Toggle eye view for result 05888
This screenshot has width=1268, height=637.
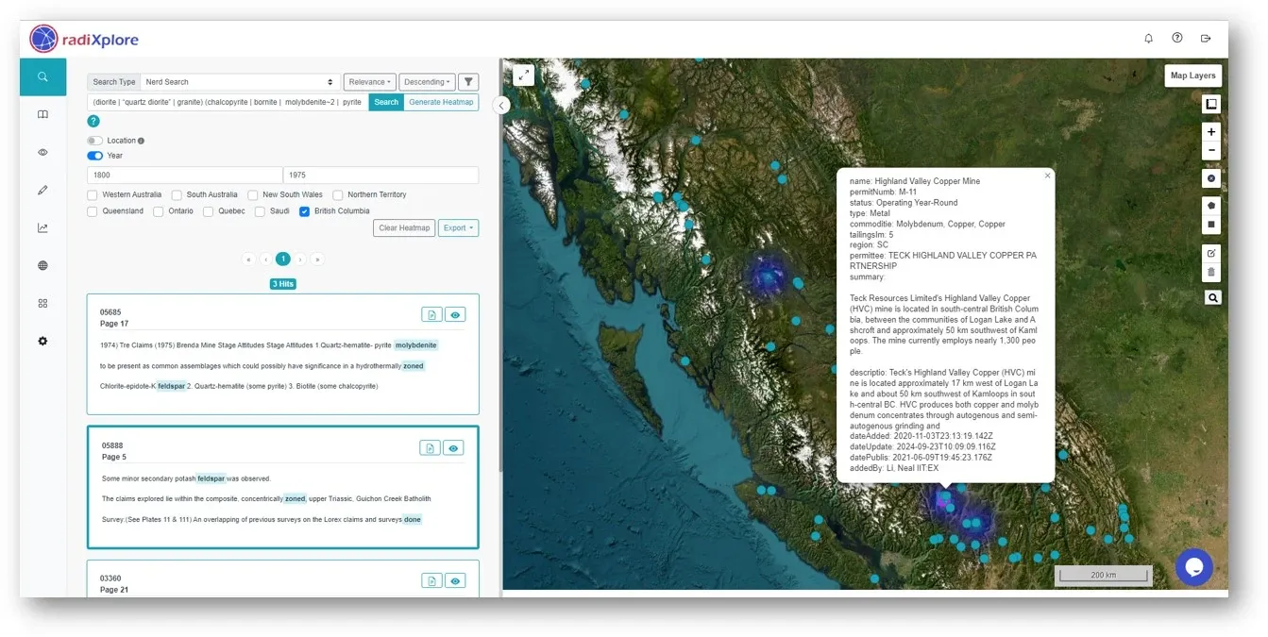click(453, 447)
